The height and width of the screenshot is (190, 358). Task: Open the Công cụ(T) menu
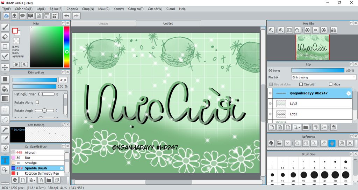point(136,9)
